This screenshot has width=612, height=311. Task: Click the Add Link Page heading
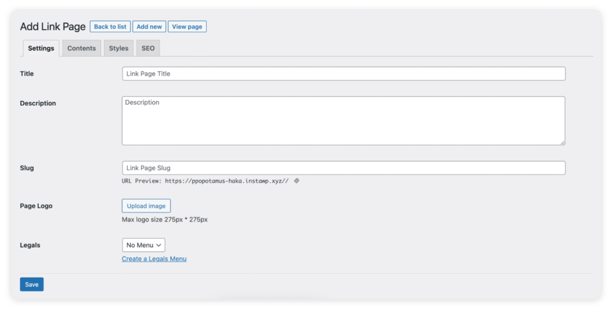tap(53, 26)
